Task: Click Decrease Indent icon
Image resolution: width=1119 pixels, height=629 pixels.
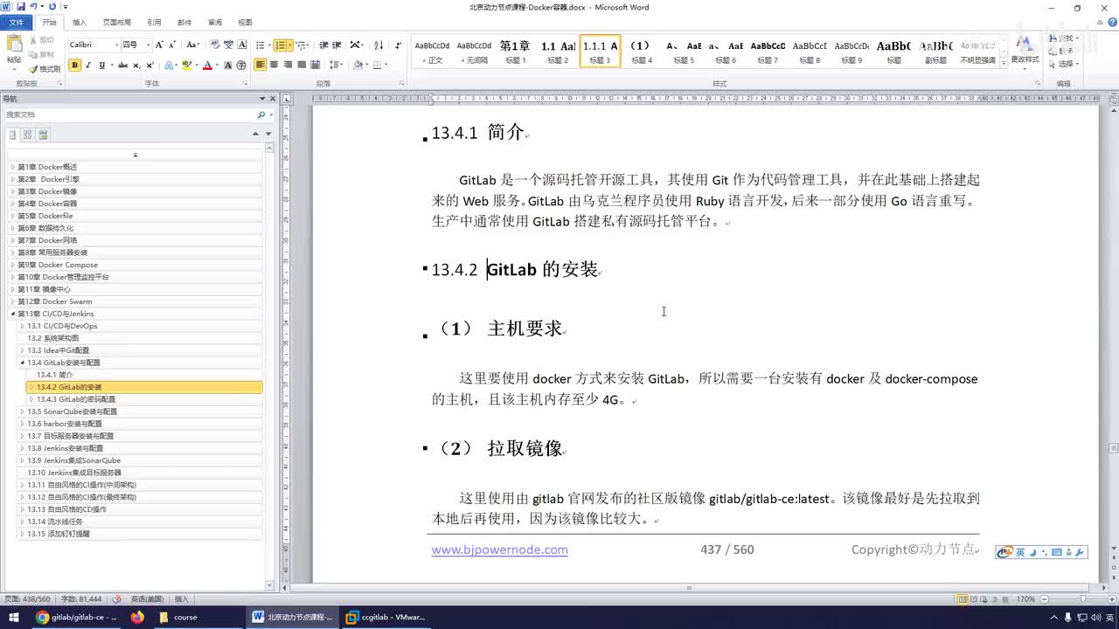Action: coord(323,45)
